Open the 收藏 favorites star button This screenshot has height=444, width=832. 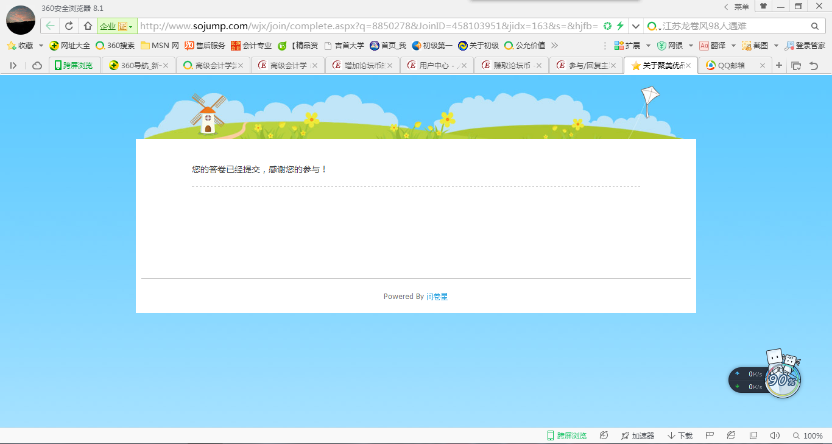point(20,46)
